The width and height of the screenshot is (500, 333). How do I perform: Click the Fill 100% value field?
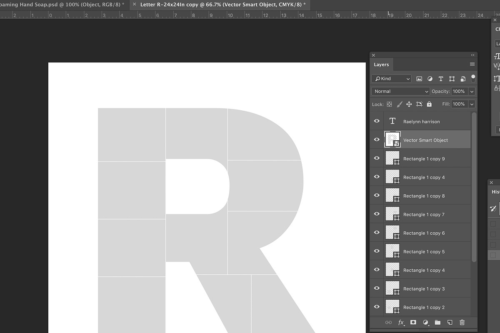point(459,104)
